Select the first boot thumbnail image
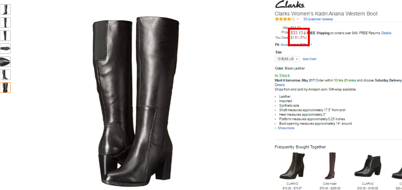This screenshot has width=402, height=190. point(5,9)
